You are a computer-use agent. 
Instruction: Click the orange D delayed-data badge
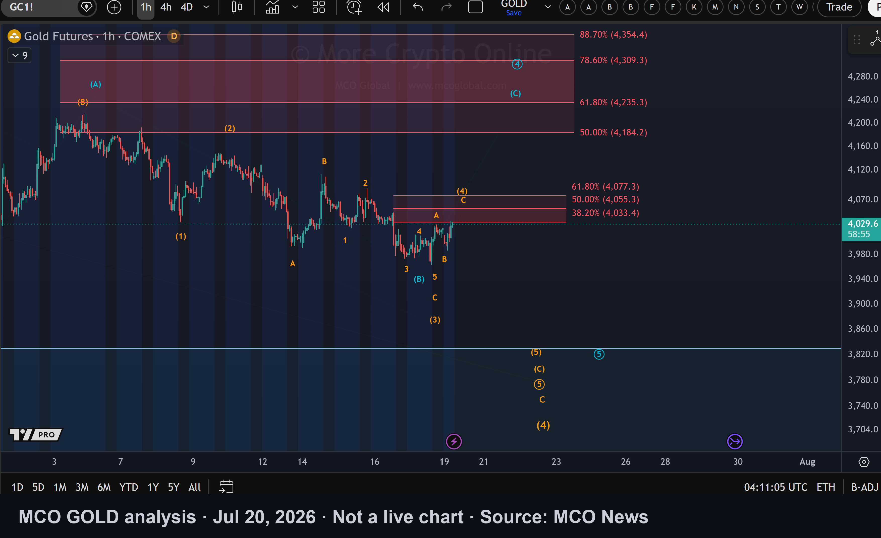tap(174, 36)
